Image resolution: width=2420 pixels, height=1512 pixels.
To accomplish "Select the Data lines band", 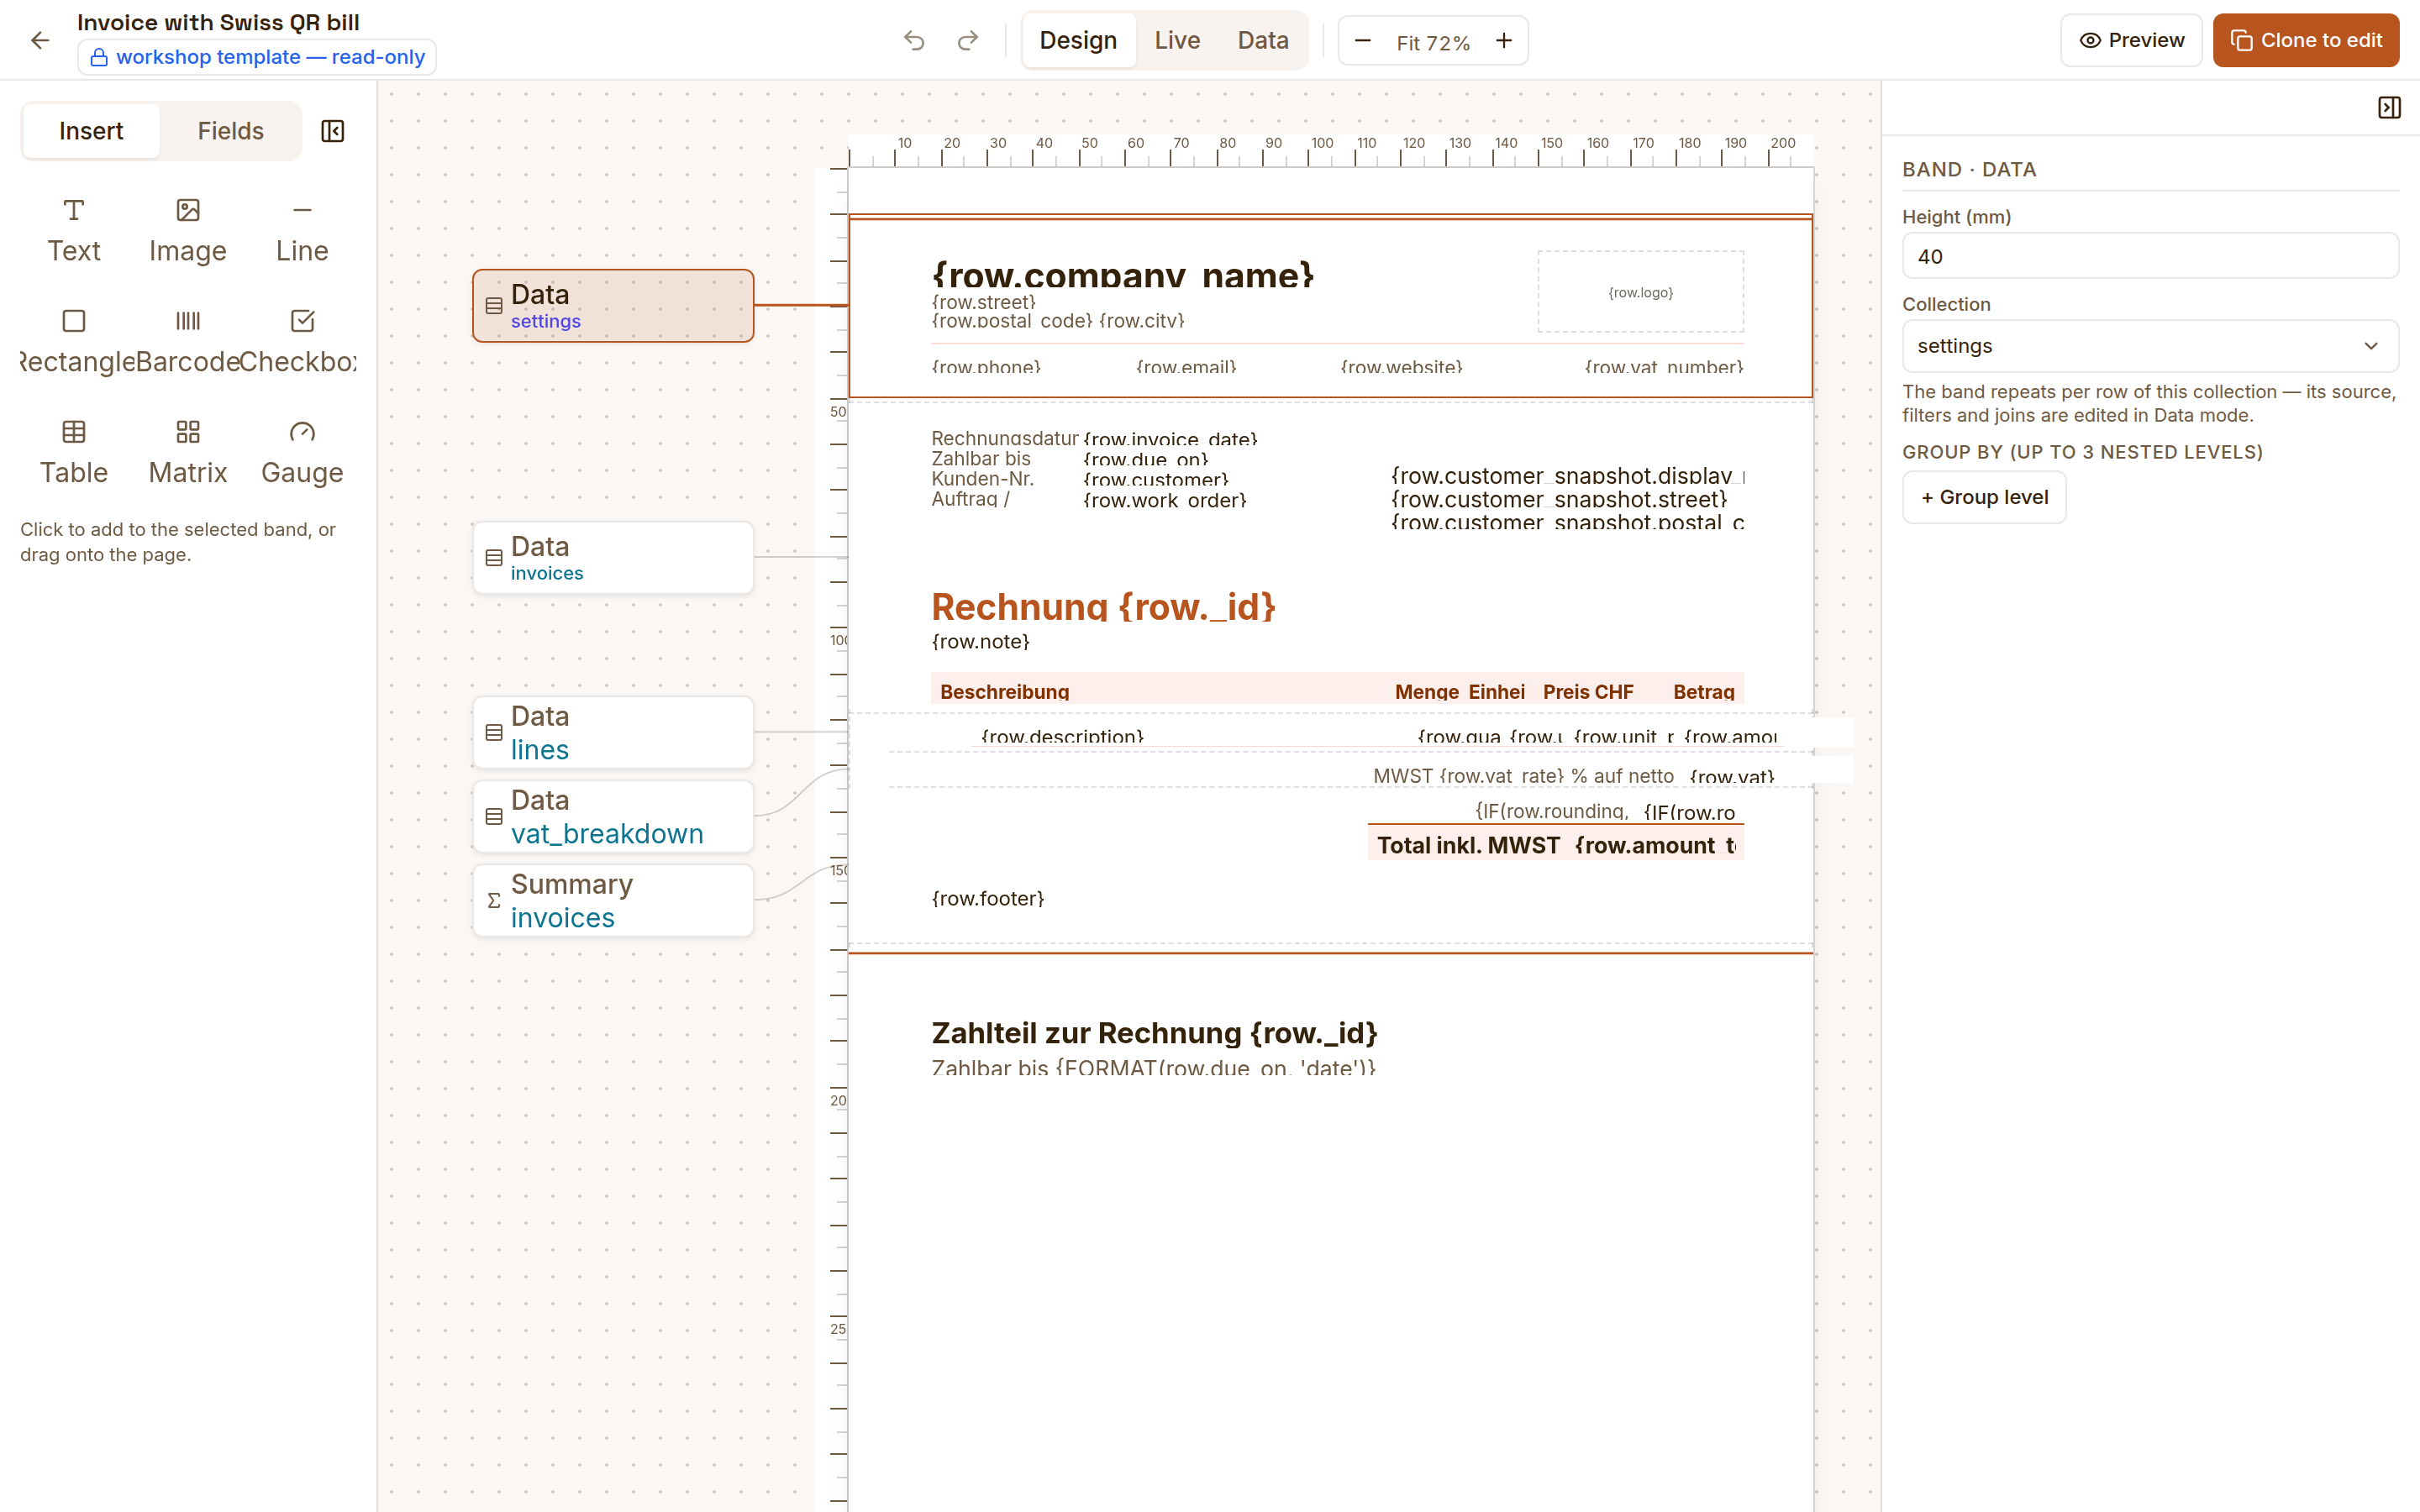I will coord(613,733).
